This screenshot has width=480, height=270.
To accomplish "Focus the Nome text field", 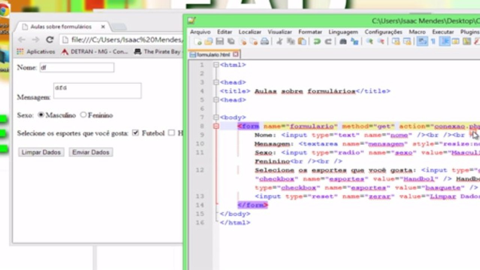I will pos(77,67).
